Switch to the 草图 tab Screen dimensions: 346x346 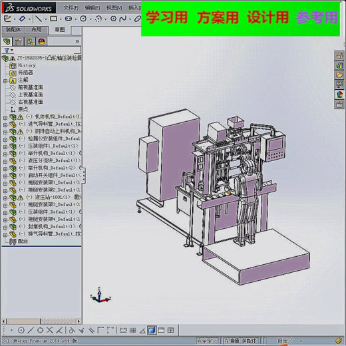[x=60, y=30]
